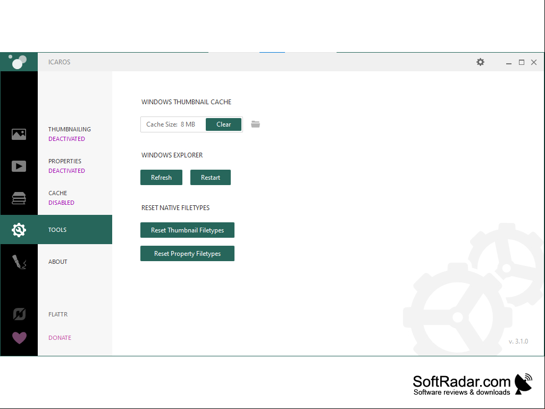Switch to the CACHE section
Viewport: 545px width, 409px height.
(58, 193)
